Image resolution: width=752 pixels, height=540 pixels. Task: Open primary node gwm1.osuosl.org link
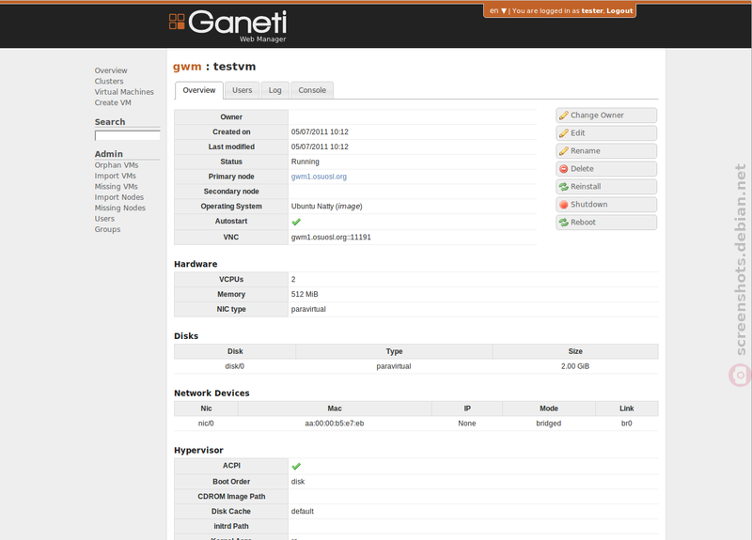319,177
